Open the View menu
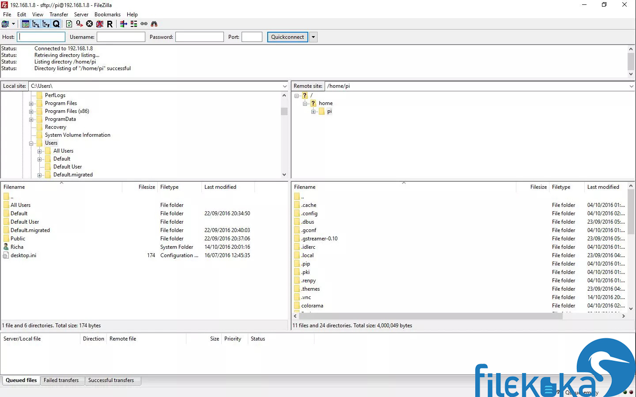Image resolution: width=636 pixels, height=397 pixels. point(38,15)
